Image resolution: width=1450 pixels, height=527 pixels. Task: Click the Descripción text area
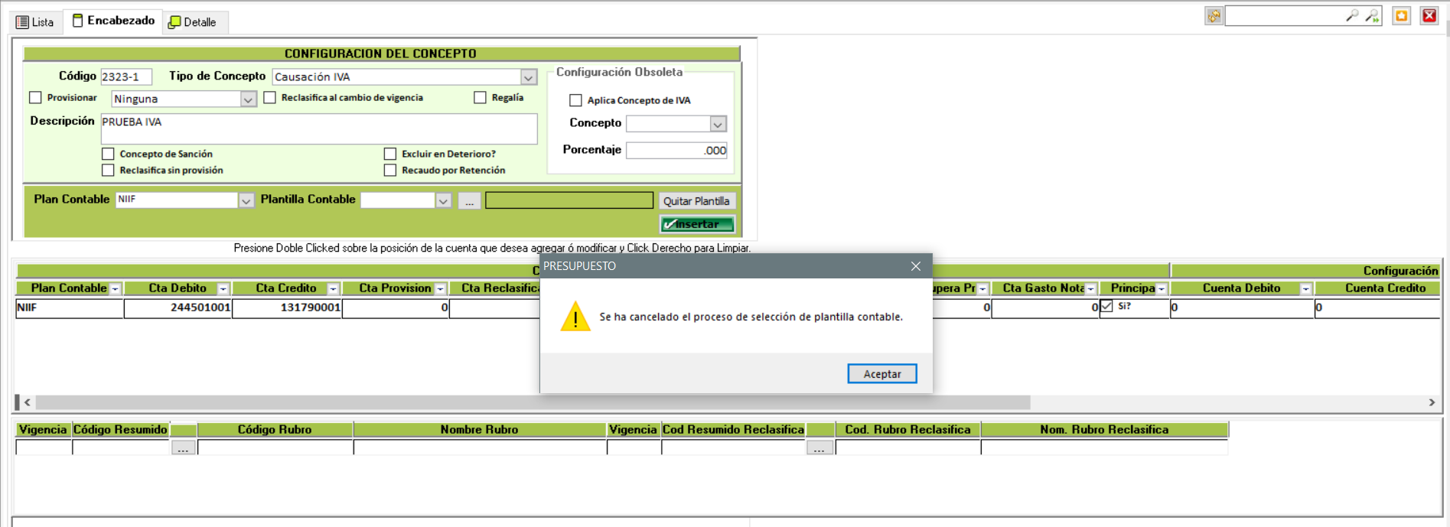pyautogui.click(x=319, y=128)
